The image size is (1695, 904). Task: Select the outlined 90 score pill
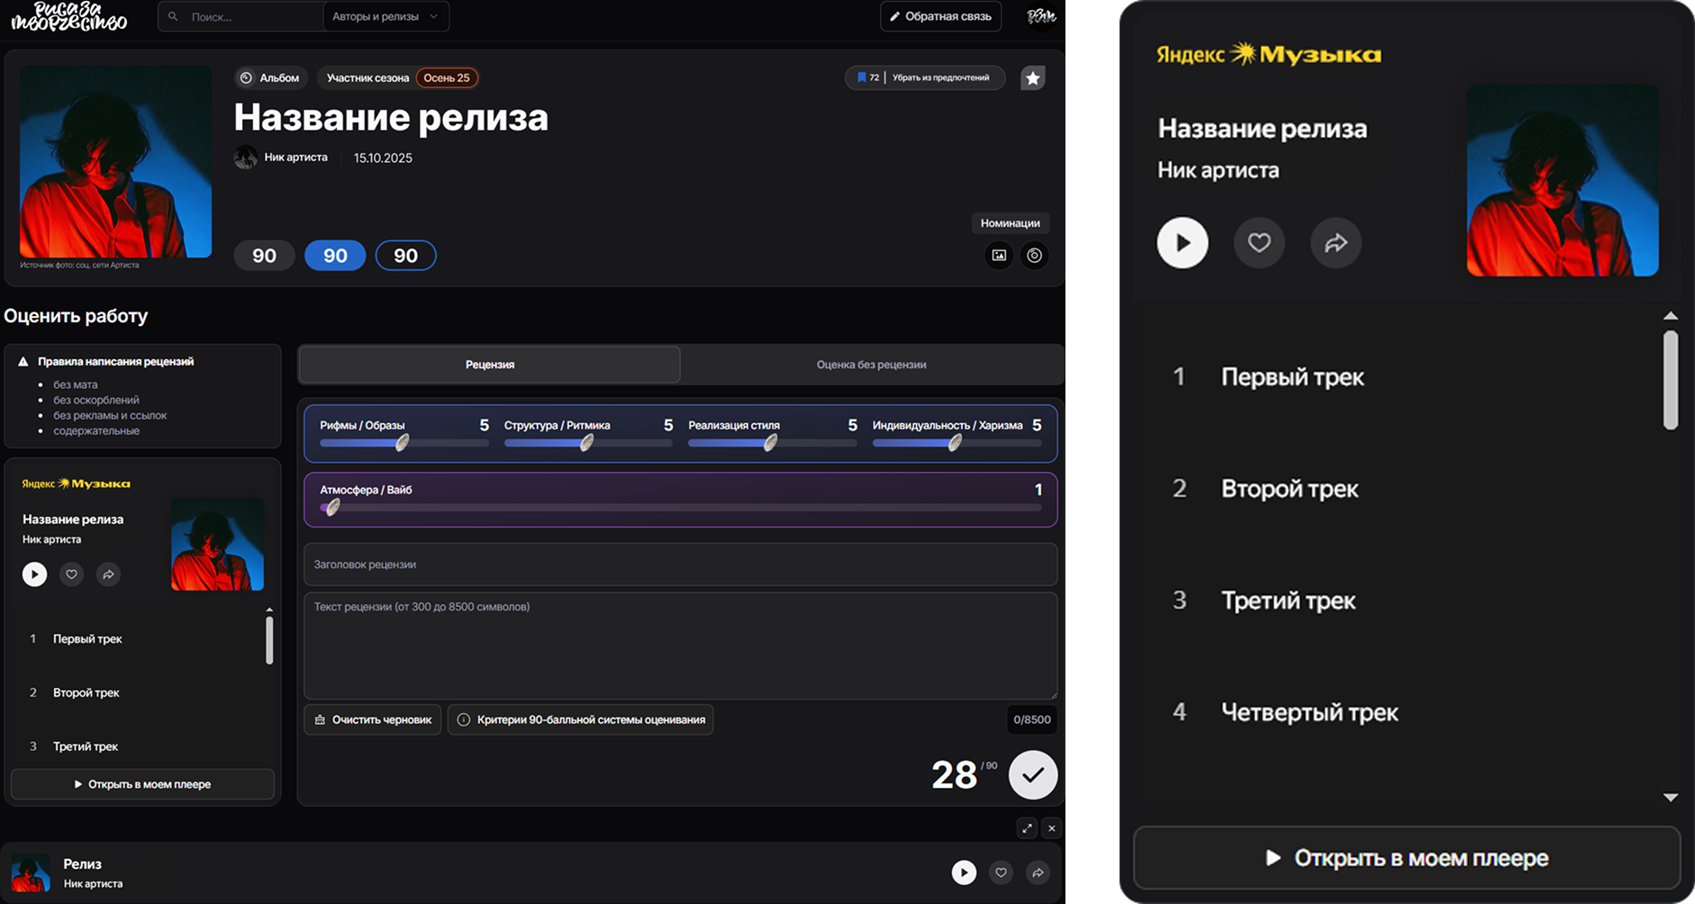pyautogui.click(x=405, y=256)
